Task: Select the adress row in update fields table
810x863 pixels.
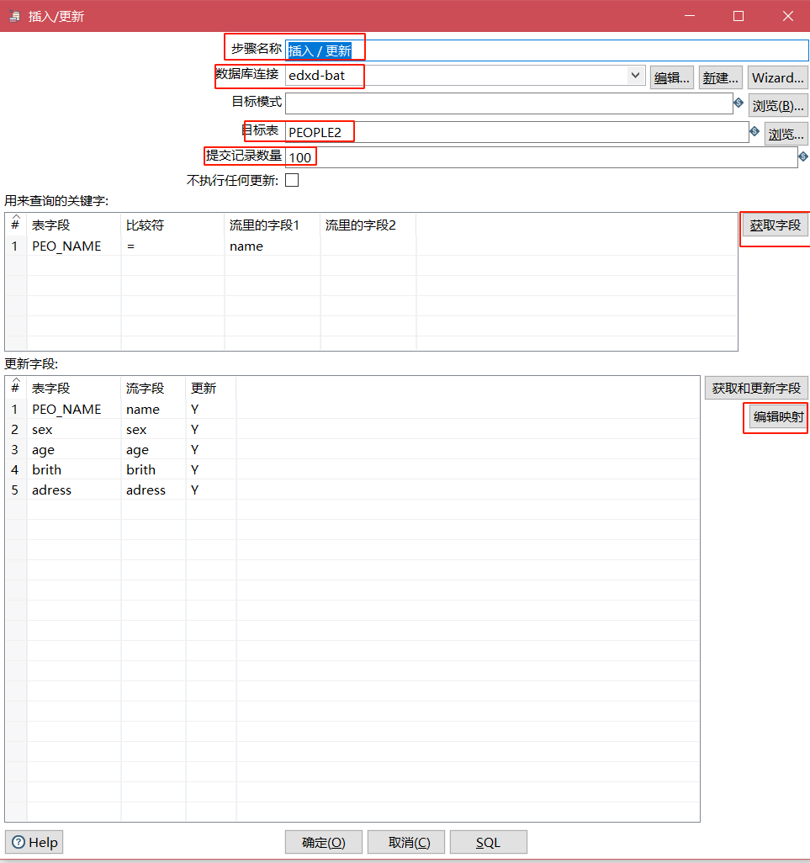Action: (51, 490)
